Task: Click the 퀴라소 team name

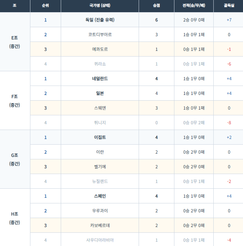Action: pos(100,64)
